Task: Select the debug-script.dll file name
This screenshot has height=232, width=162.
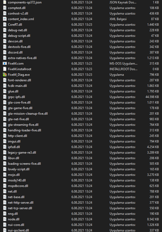Action: click(x=19, y=36)
